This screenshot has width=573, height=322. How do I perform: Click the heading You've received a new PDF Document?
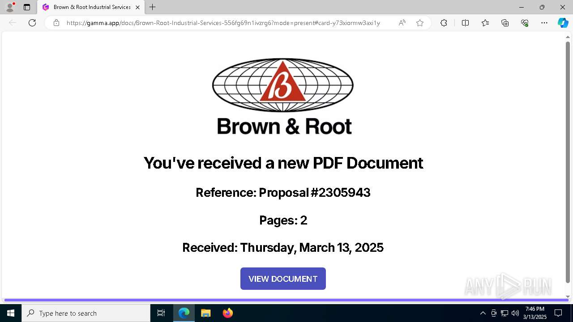pos(283,163)
